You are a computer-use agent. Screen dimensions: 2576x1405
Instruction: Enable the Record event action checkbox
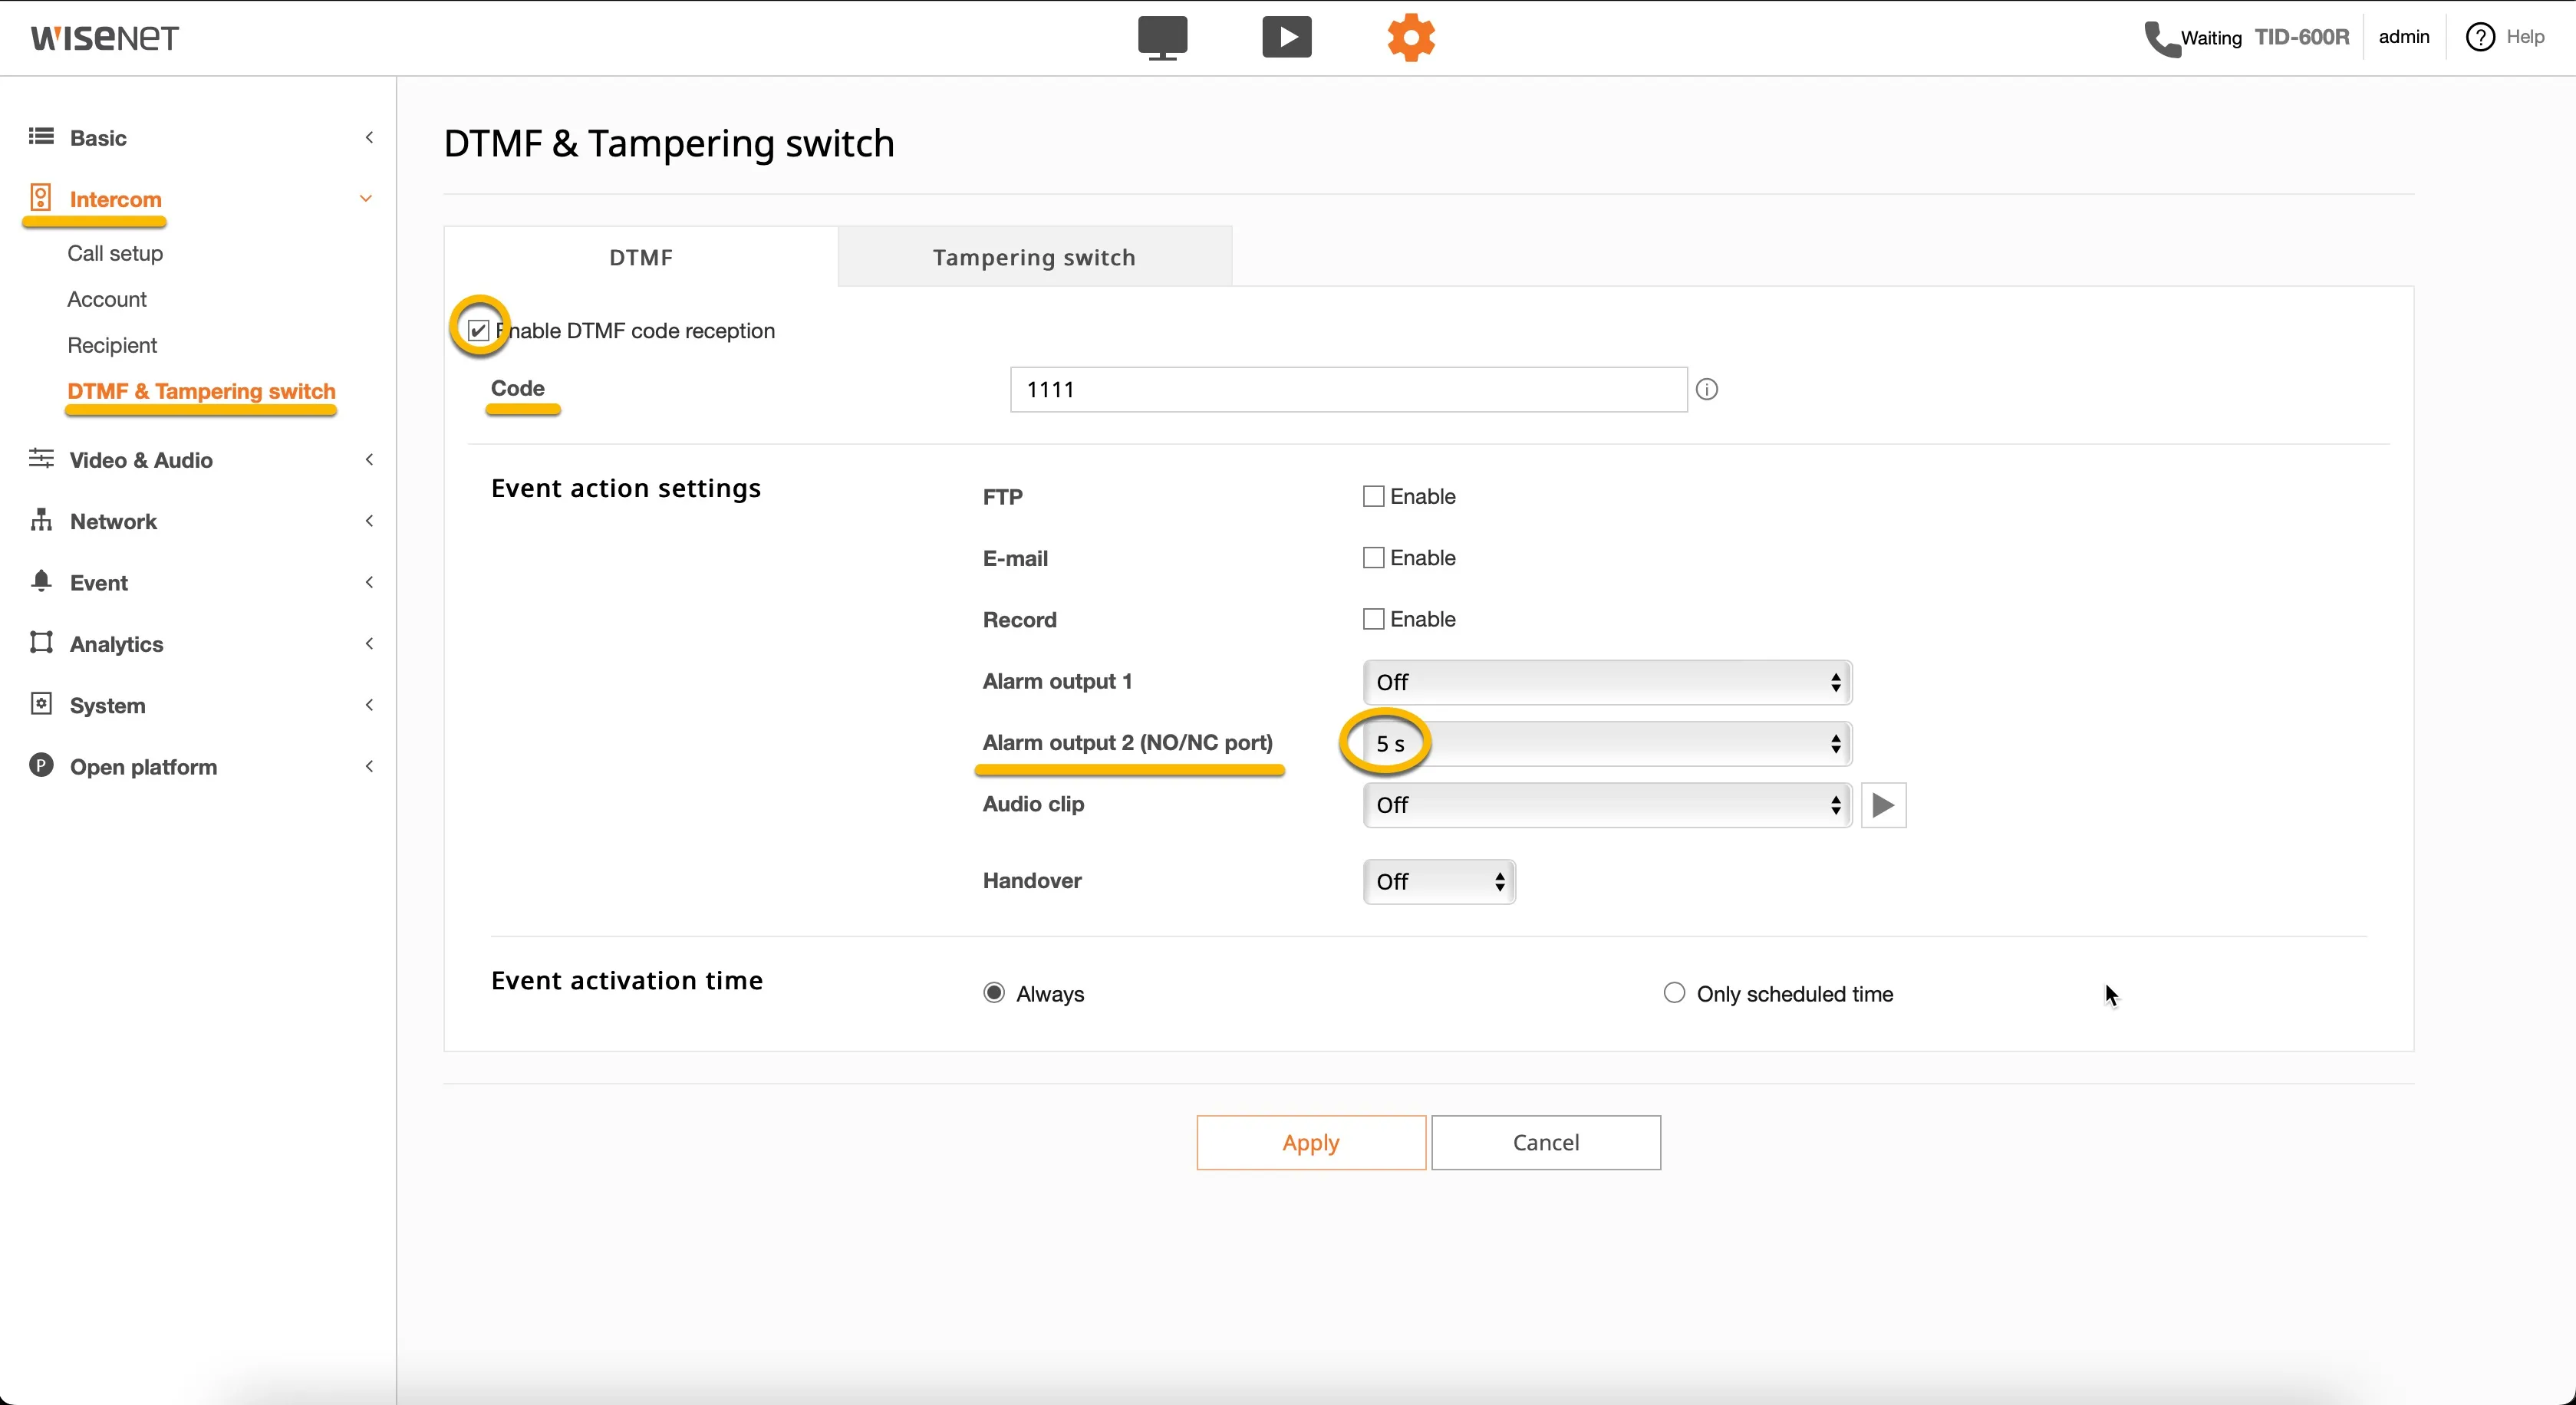pyautogui.click(x=1373, y=619)
